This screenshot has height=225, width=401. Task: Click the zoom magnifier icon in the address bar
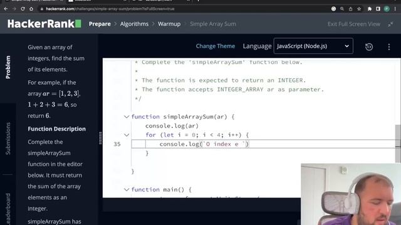[342, 9]
